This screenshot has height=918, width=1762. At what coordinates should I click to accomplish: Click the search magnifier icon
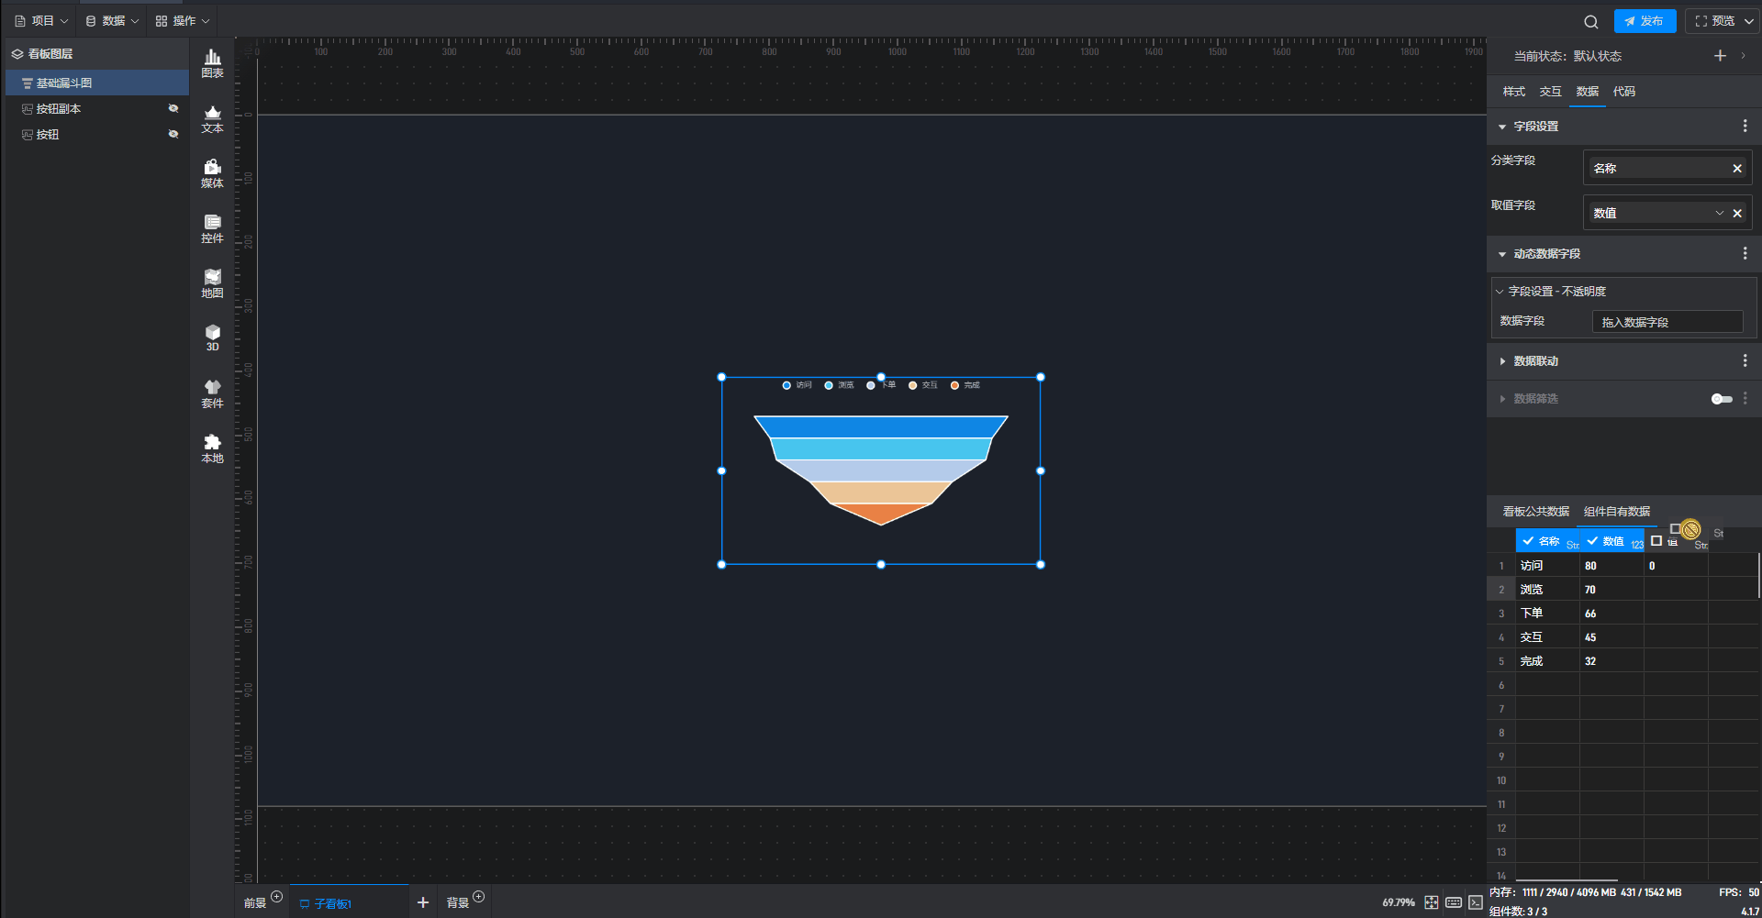pos(1591,21)
